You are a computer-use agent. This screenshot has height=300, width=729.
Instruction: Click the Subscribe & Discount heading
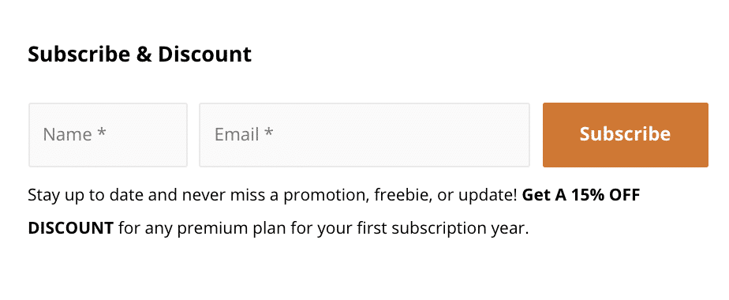(140, 54)
